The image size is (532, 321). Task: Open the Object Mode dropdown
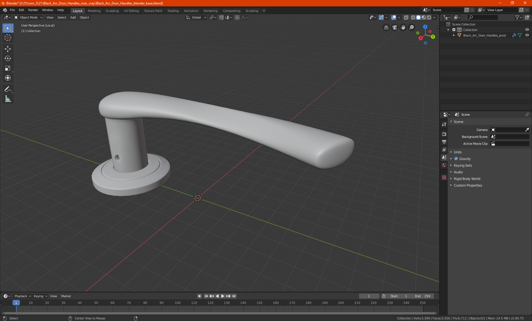click(x=28, y=17)
